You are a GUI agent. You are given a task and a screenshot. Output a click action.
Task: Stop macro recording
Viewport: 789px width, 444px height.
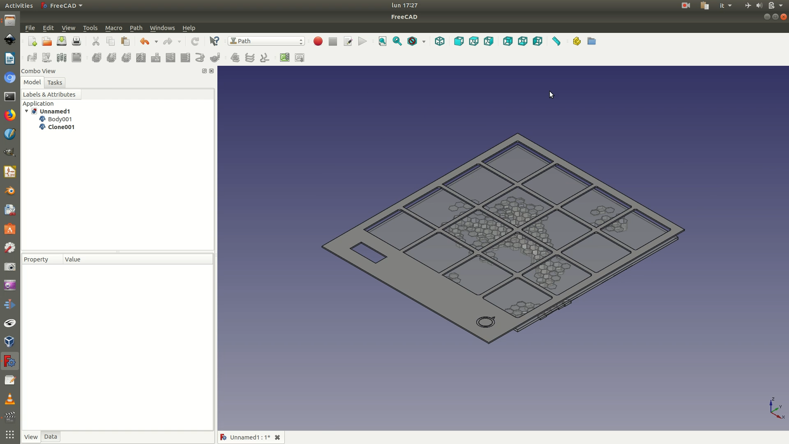click(x=333, y=41)
